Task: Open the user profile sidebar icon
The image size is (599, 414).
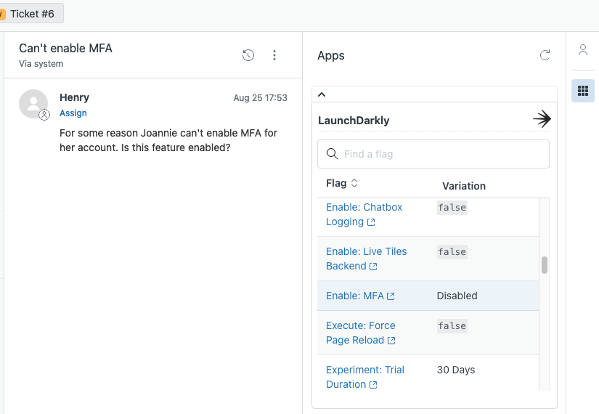Action: (582, 50)
